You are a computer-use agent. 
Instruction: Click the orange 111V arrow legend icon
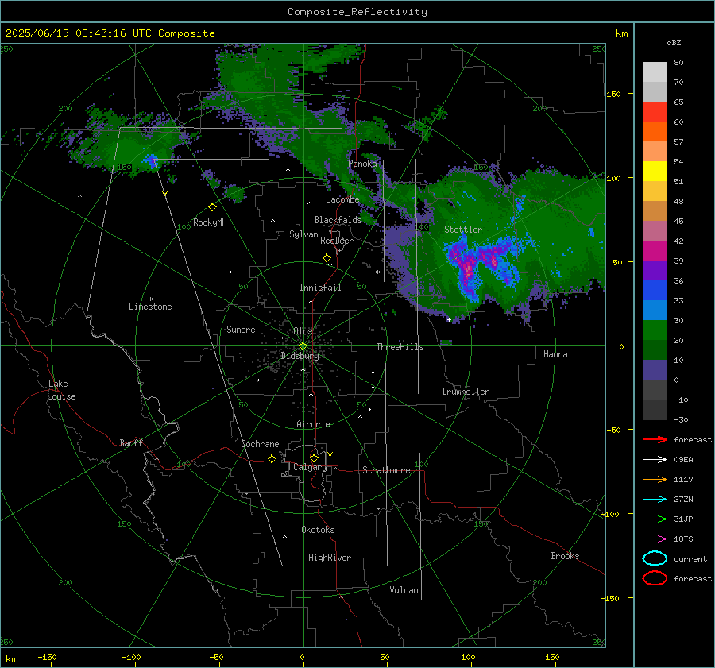(x=655, y=479)
